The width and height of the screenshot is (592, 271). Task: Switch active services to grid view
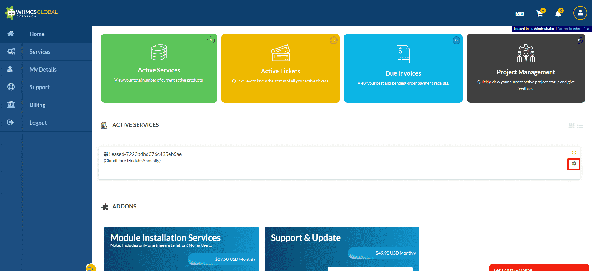coord(571,126)
